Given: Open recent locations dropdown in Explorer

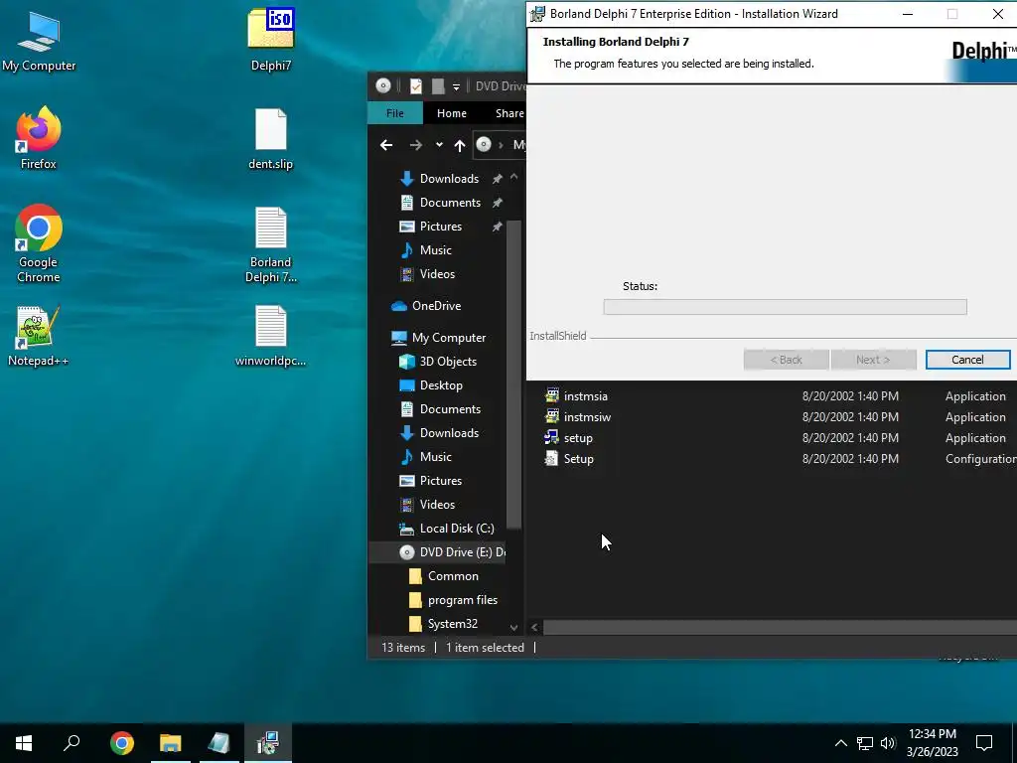Looking at the screenshot, I should click(439, 145).
